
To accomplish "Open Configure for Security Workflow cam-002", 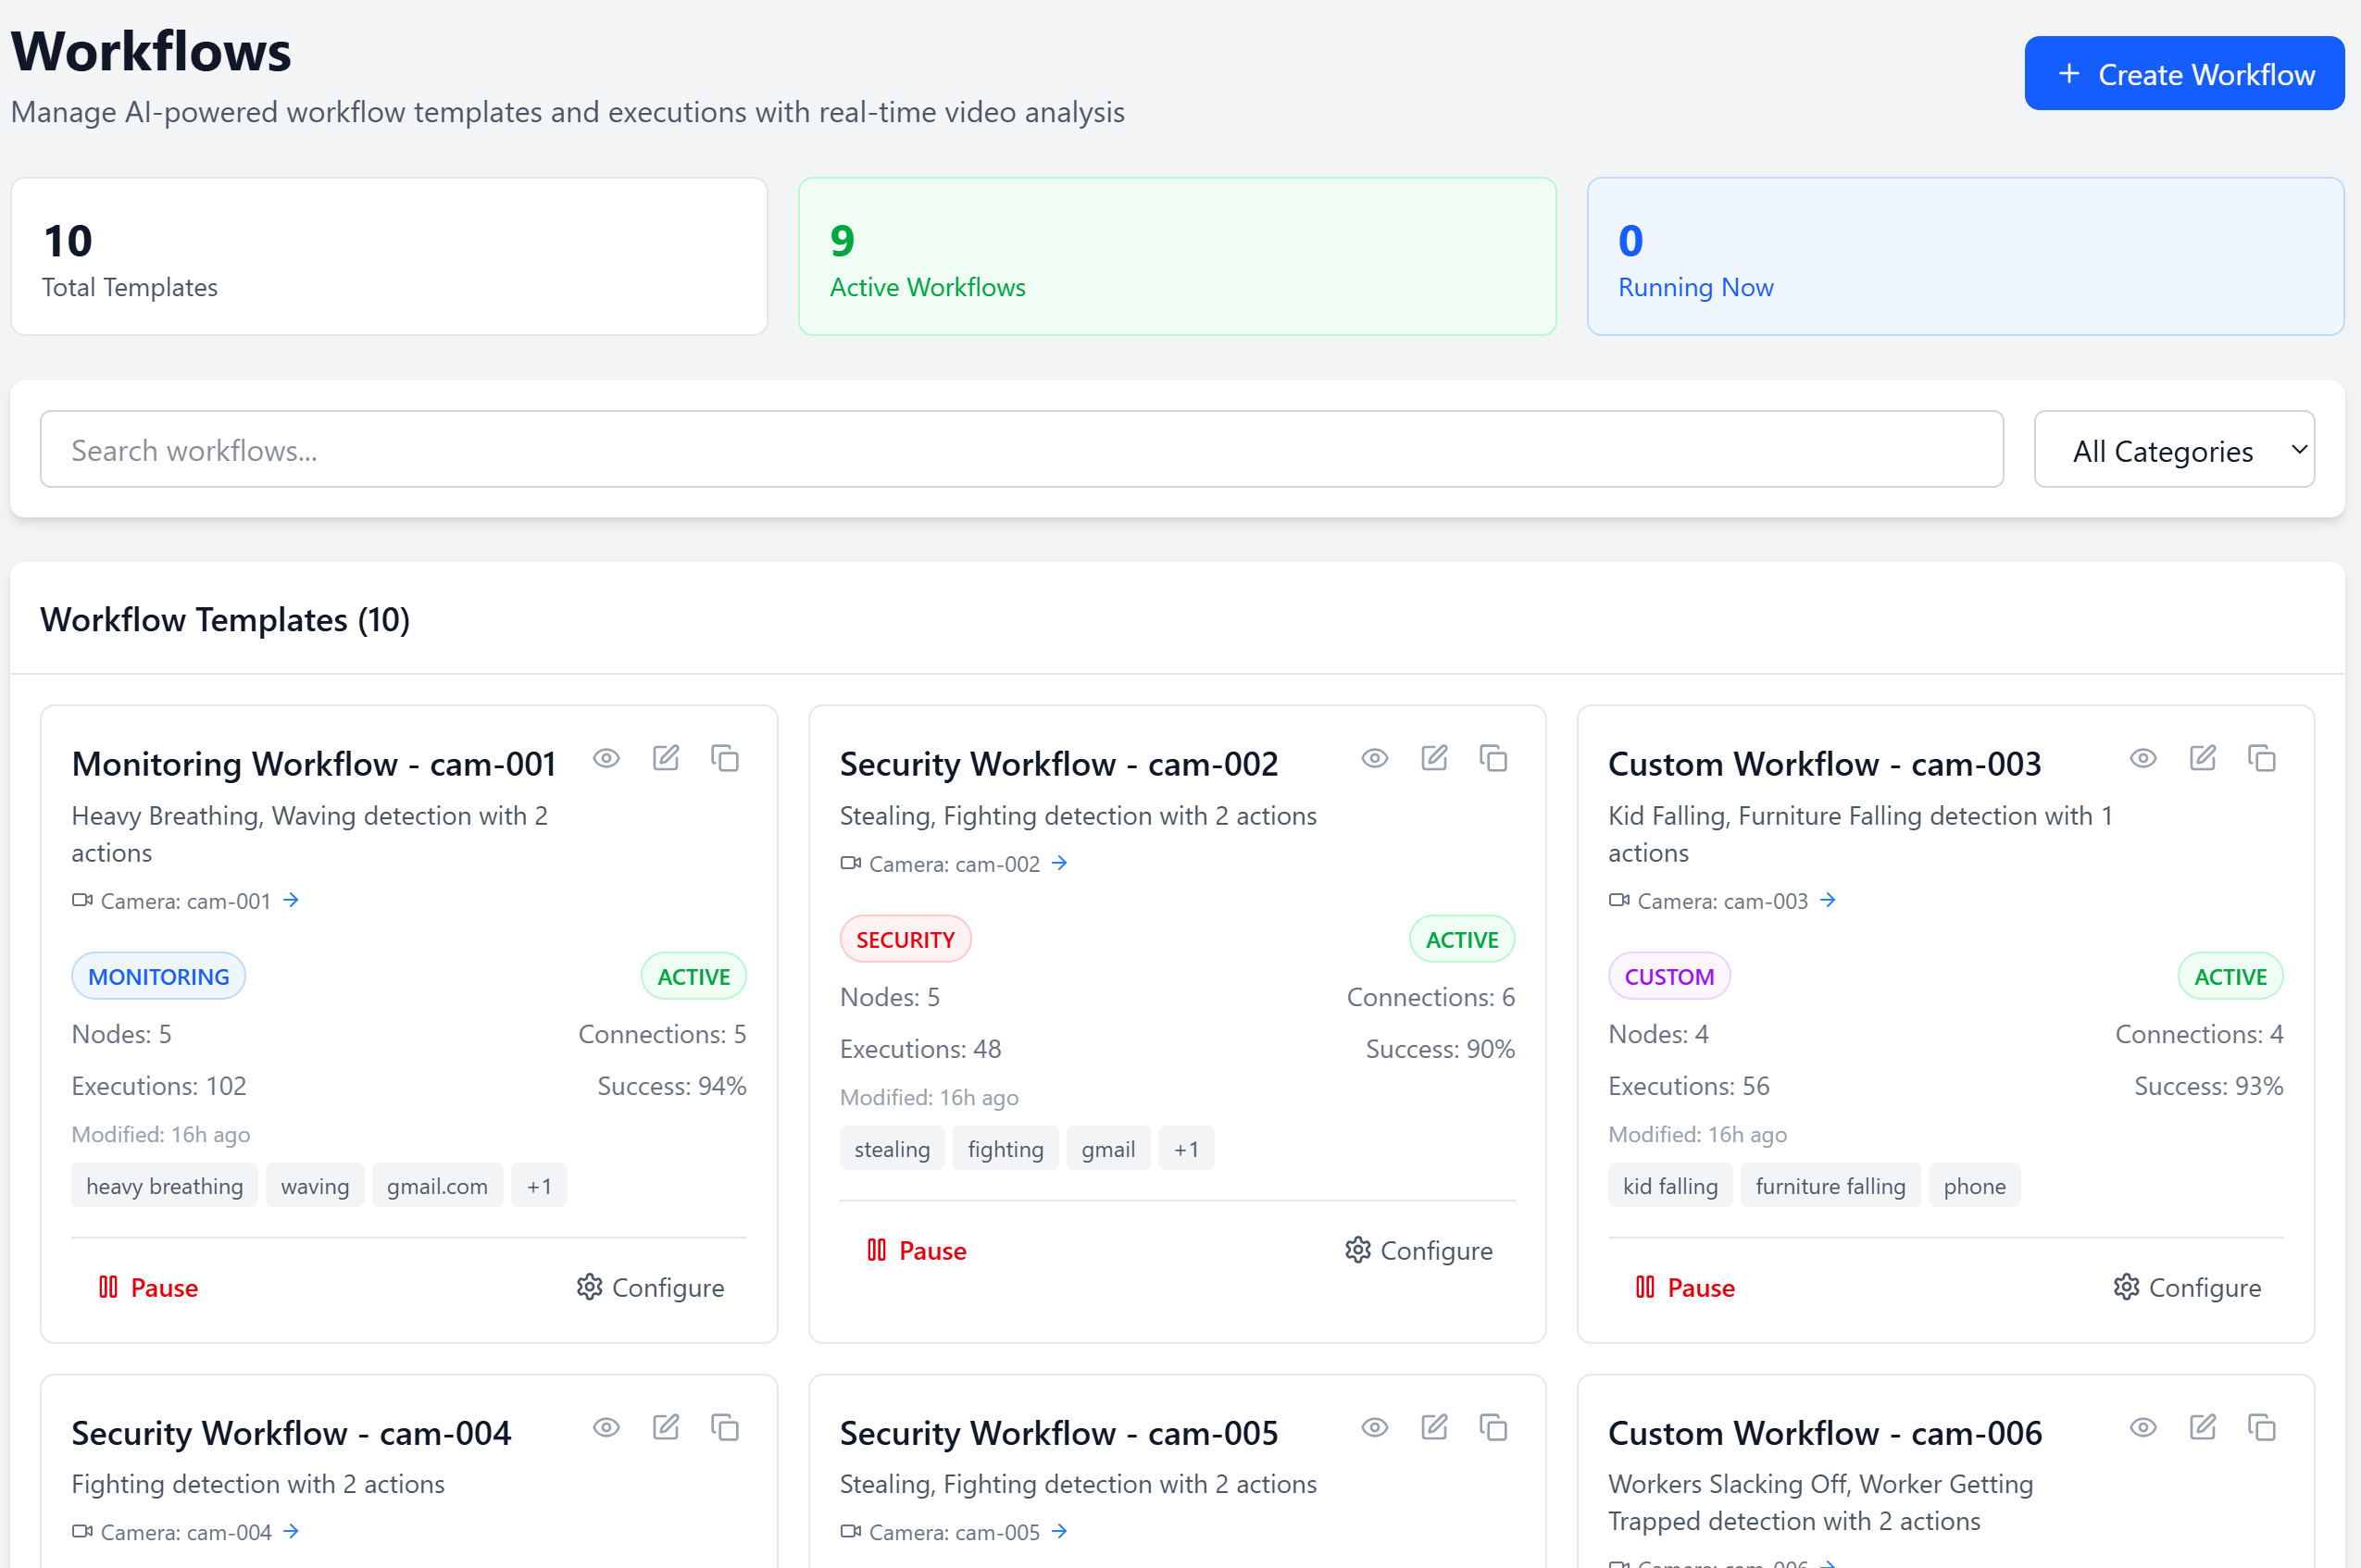I will pyautogui.click(x=1419, y=1250).
